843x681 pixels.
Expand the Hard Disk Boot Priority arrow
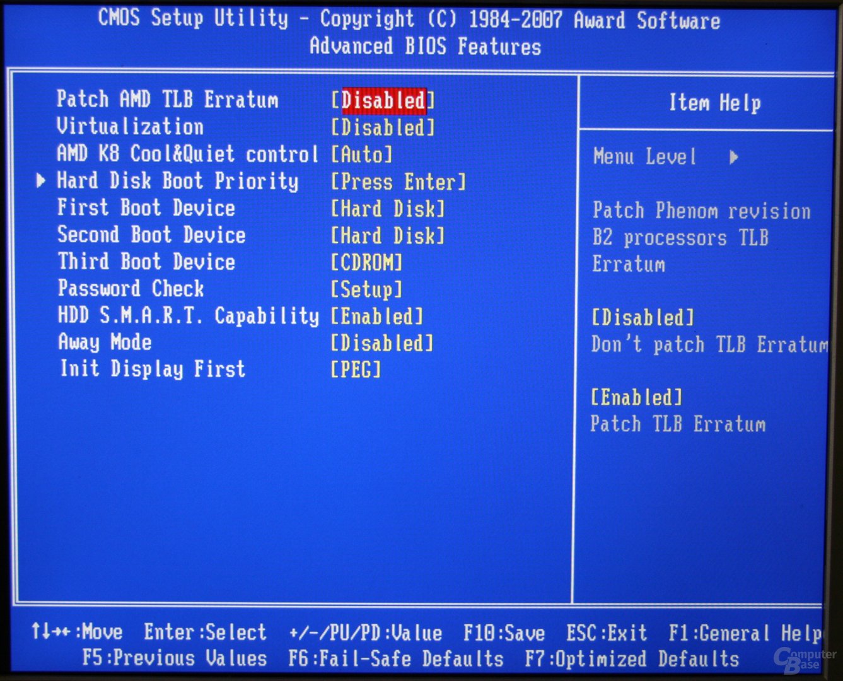coord(41,181)
